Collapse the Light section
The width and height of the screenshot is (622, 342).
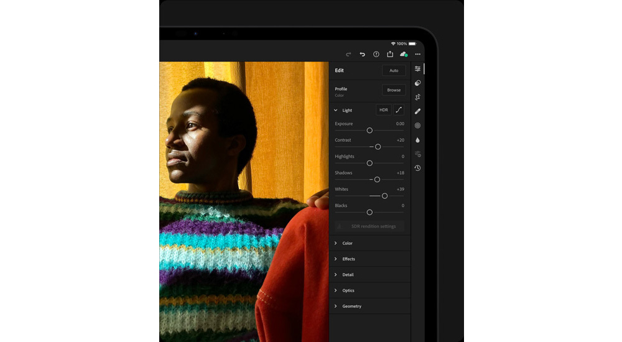pyautogui.click(x=336, y=110)
